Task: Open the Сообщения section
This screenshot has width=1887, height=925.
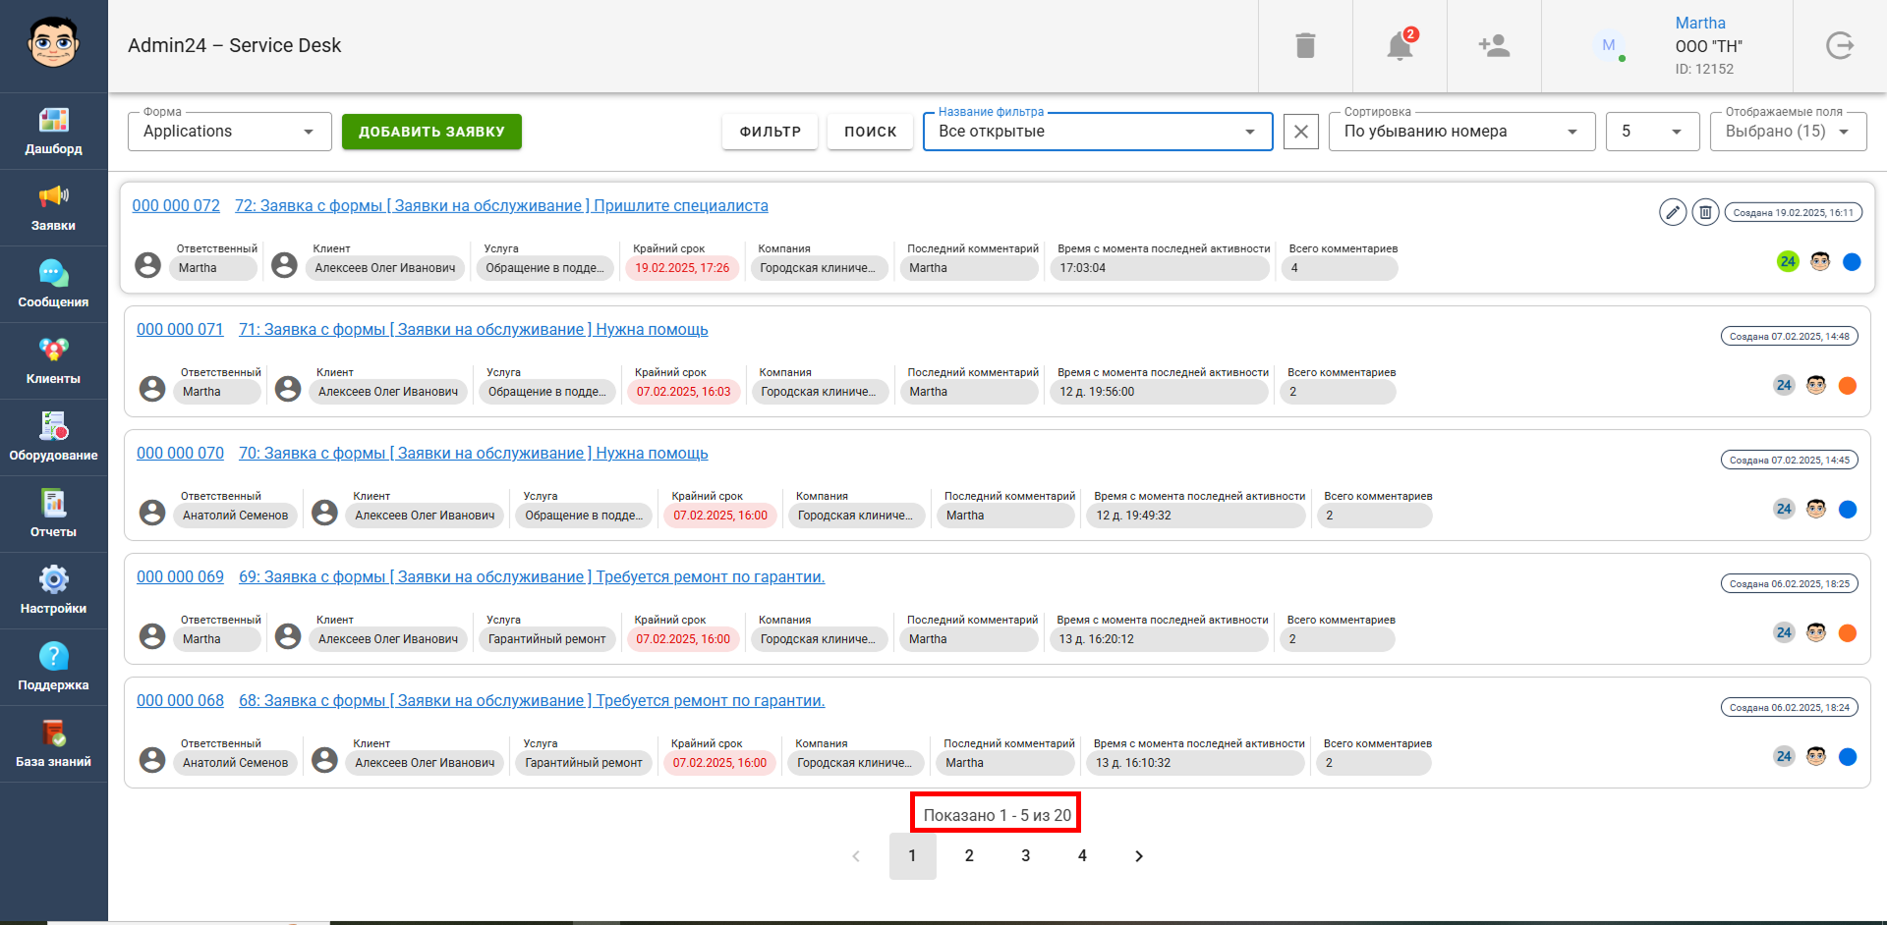Action: 53,285
